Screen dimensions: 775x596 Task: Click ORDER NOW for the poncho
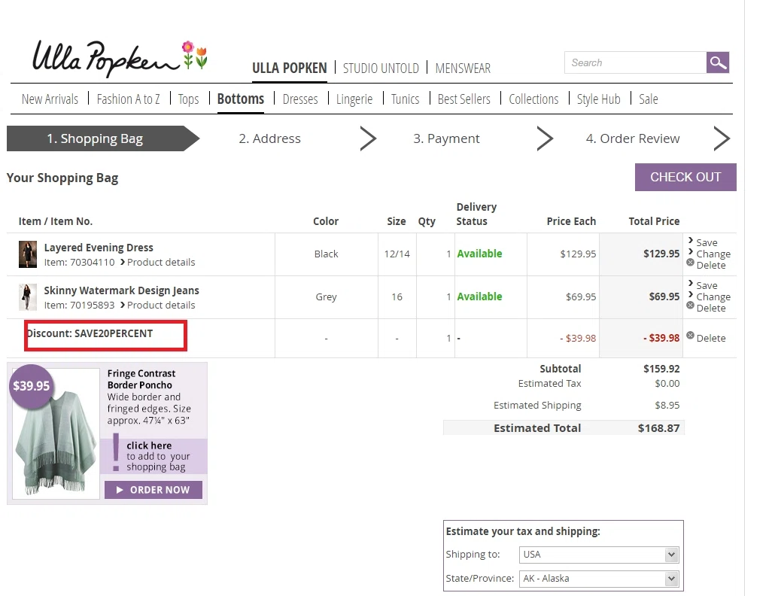point(153,490)
